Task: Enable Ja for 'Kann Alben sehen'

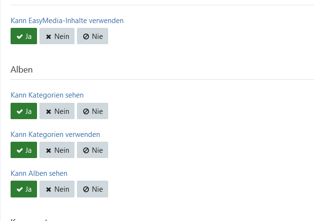Action: (x=24, y=189)
